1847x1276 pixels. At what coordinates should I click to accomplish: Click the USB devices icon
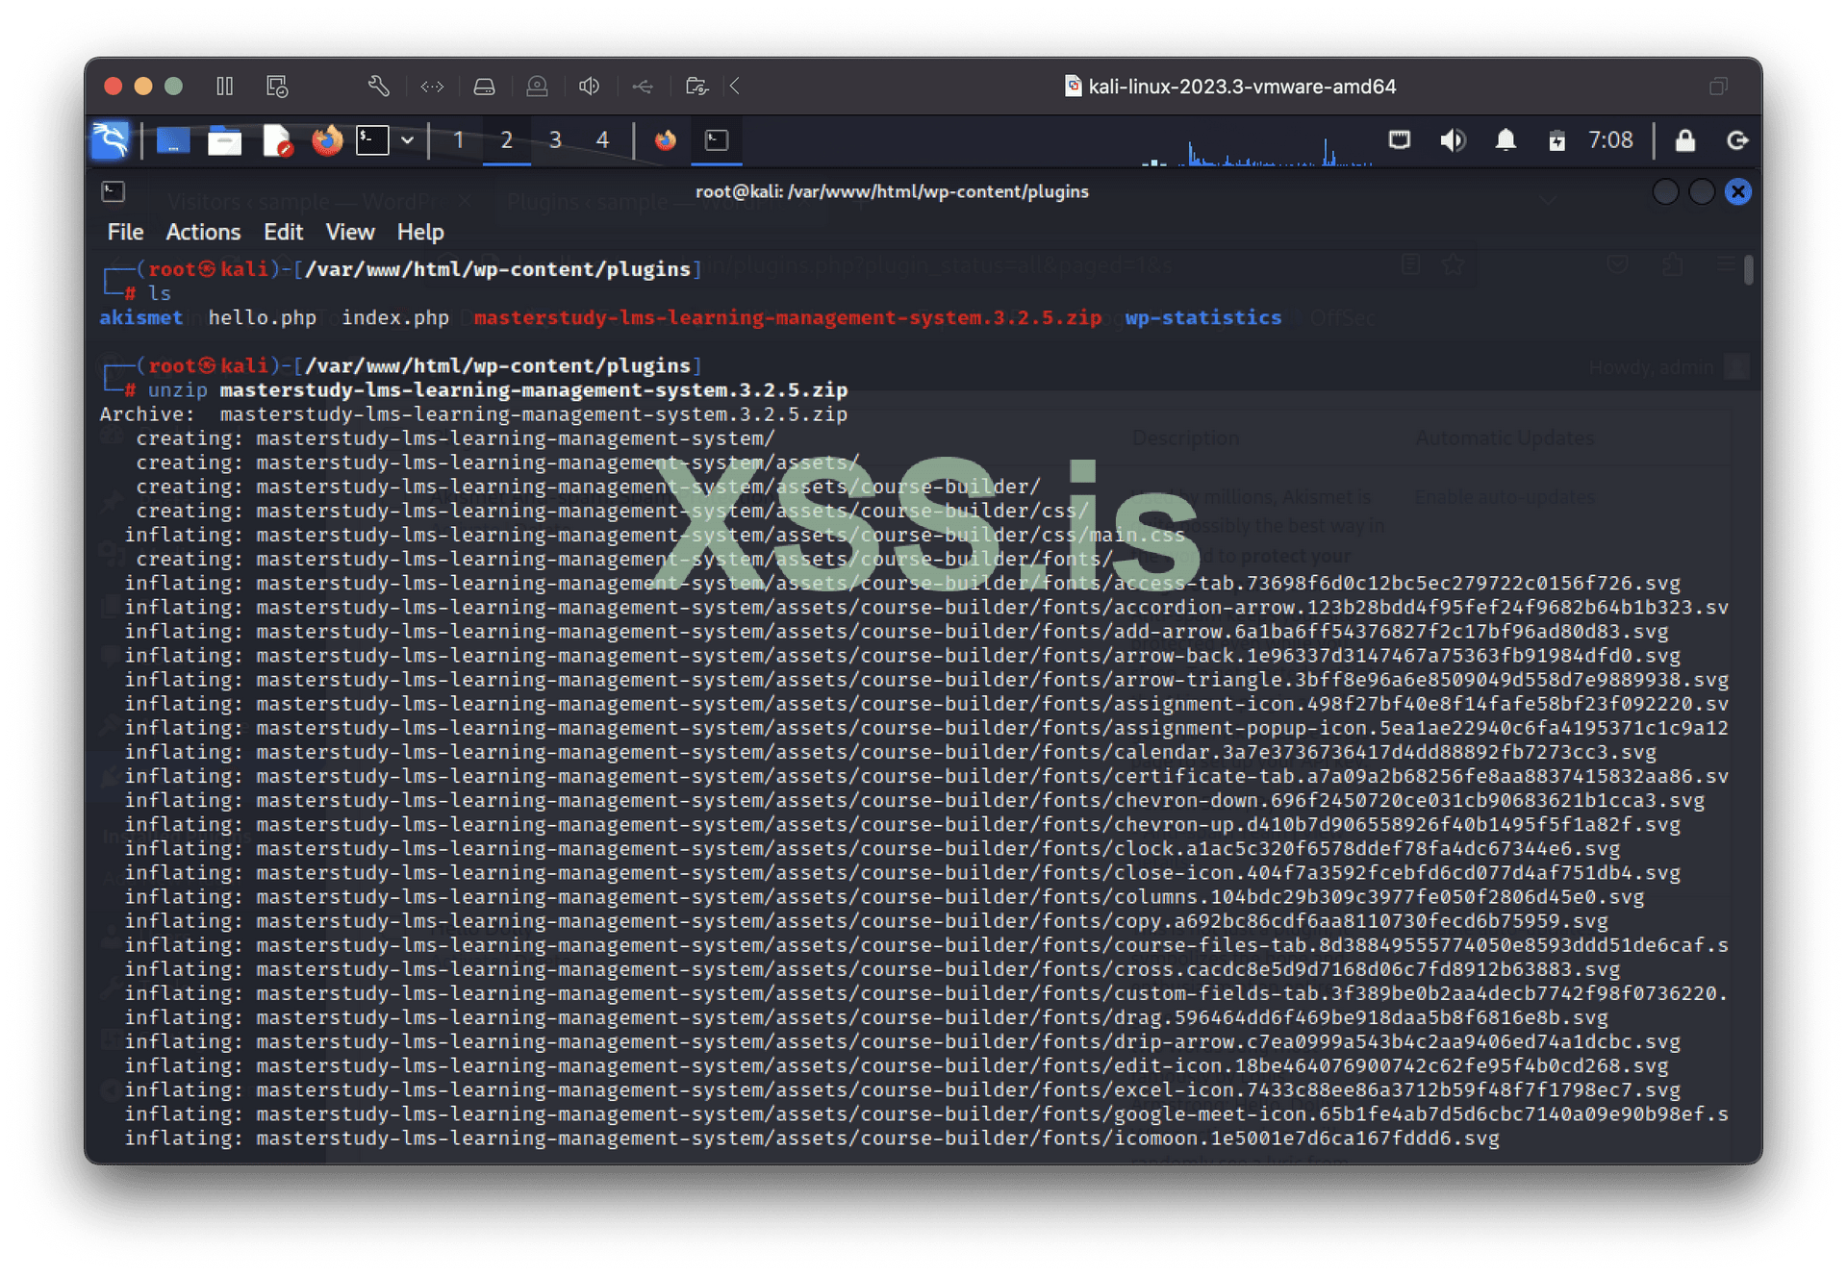tap(643, 87)
